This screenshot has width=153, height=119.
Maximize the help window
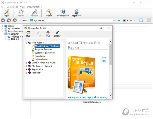pyautogui.click(x=101, y=28)
